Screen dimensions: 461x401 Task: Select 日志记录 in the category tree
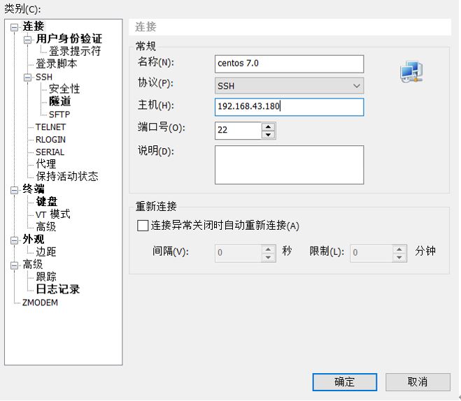pos(58,289)
